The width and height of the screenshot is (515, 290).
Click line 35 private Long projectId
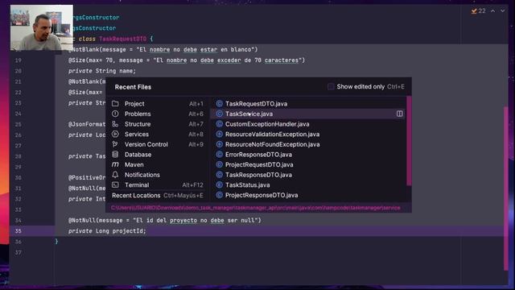(107, 231)
